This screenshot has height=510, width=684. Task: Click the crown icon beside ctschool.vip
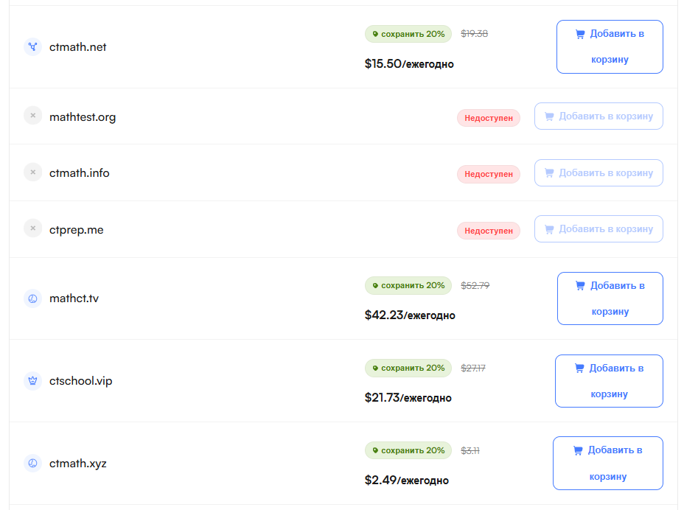pos(32,381)
